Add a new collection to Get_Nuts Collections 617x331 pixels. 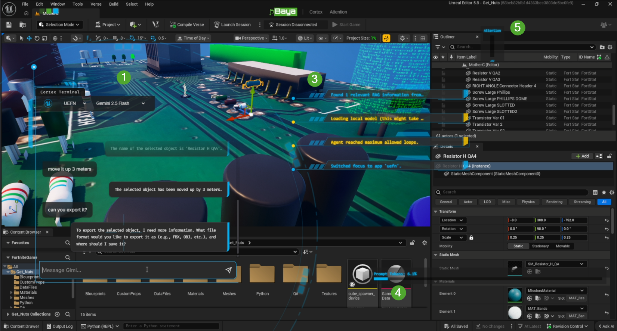(x=57, y=314)
